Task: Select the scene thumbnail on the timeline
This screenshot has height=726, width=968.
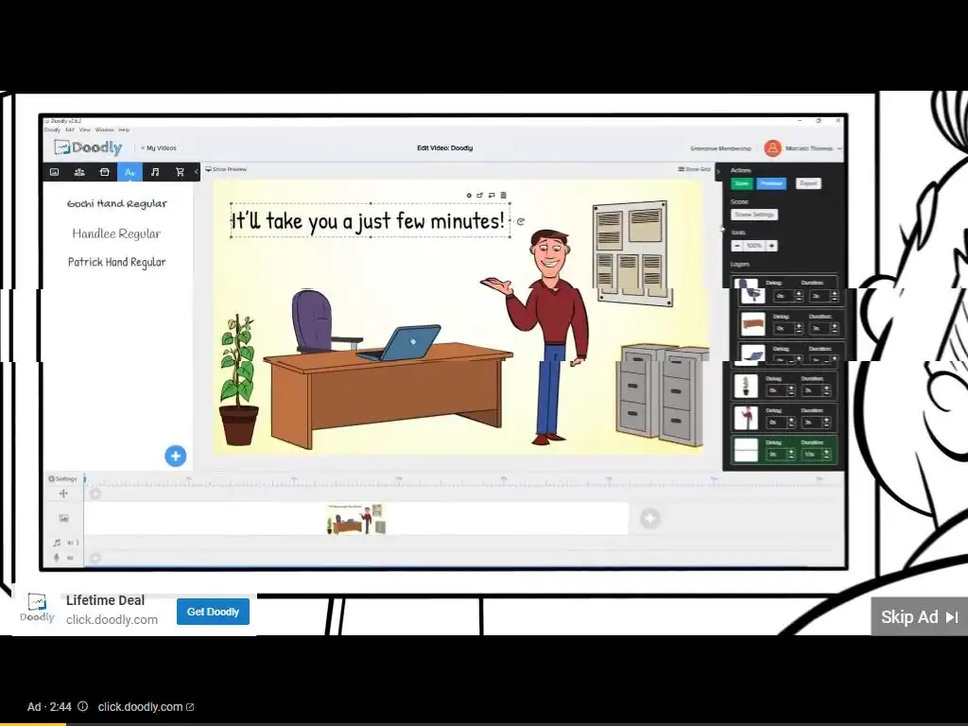Action: tap(356, 519)
